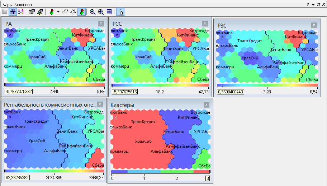
Task: Toggle the cluster borders toolbar button
Action: (x=13, y=12)
